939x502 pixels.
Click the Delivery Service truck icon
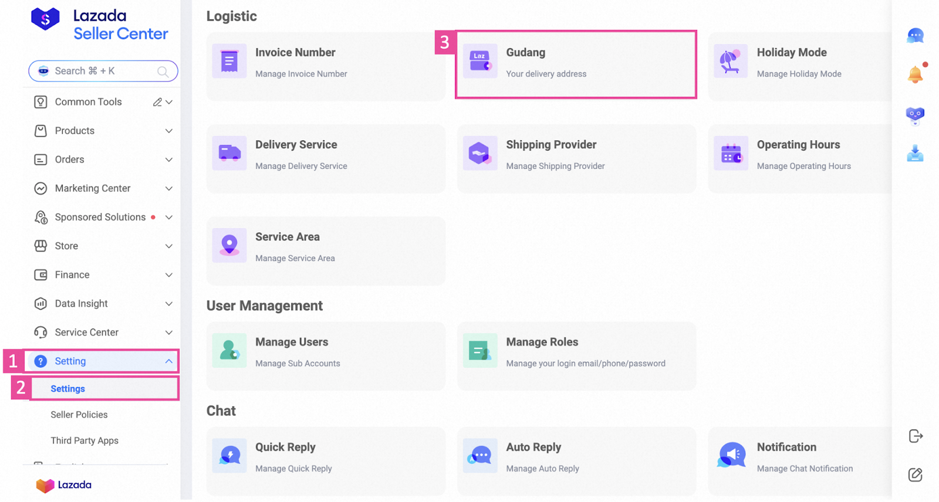coord(229,153)
